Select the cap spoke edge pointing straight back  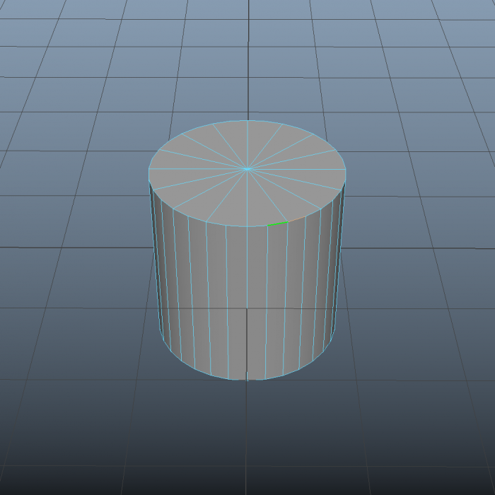pyautogui.click(x=247, y=144)
